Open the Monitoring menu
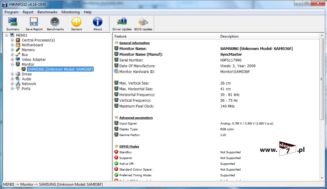This screenshot has width=327, height=189. click(71, 12)
